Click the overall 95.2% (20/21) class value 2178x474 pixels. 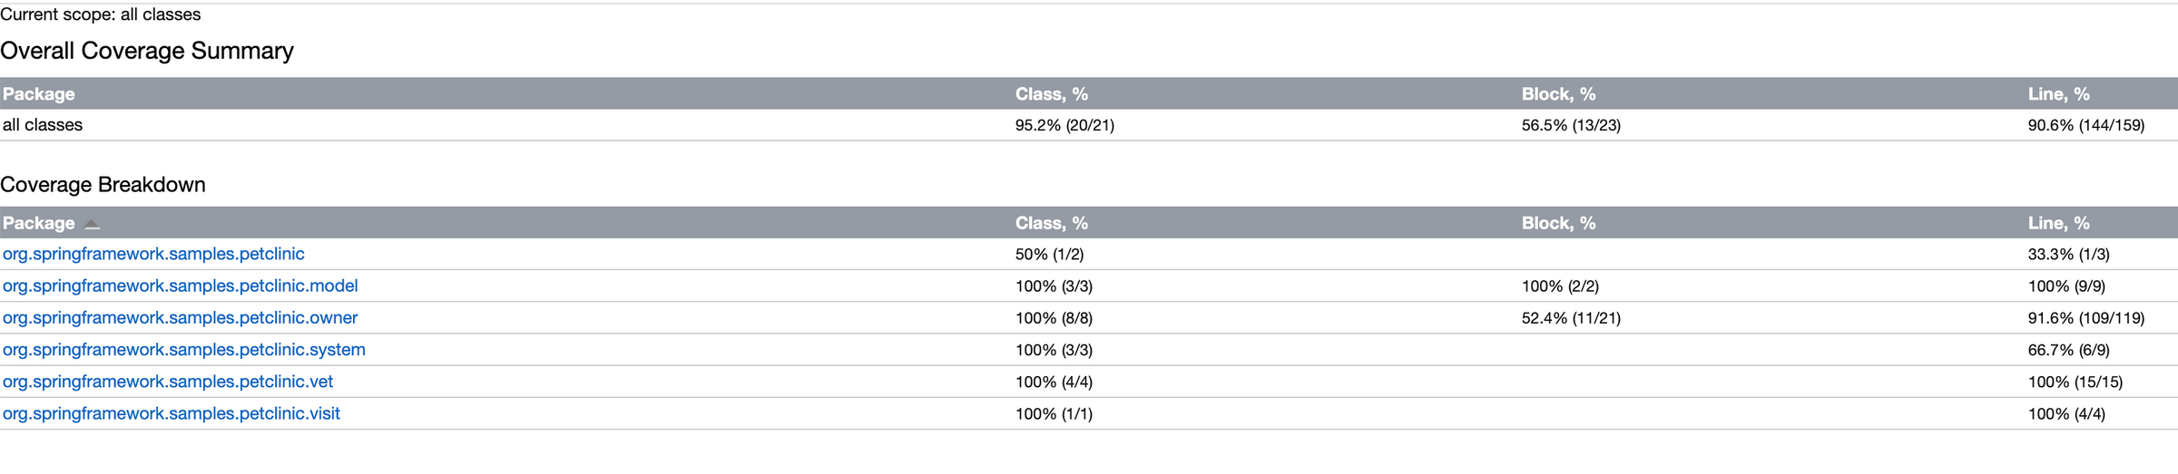(x=1064, y=125)
